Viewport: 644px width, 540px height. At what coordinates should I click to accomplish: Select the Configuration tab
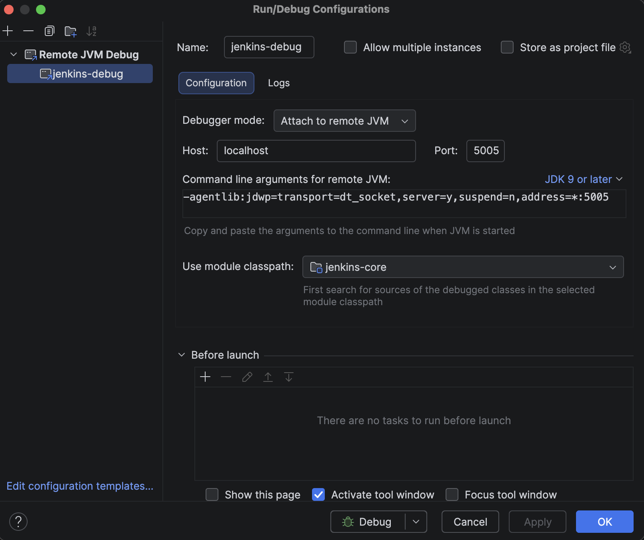pos(216,83)
